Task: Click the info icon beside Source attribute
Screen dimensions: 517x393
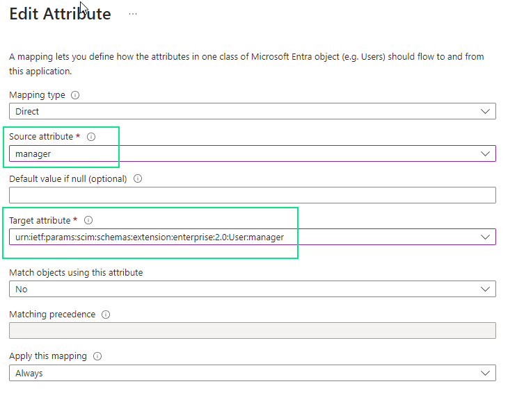Action: click(x=91, y=137)
